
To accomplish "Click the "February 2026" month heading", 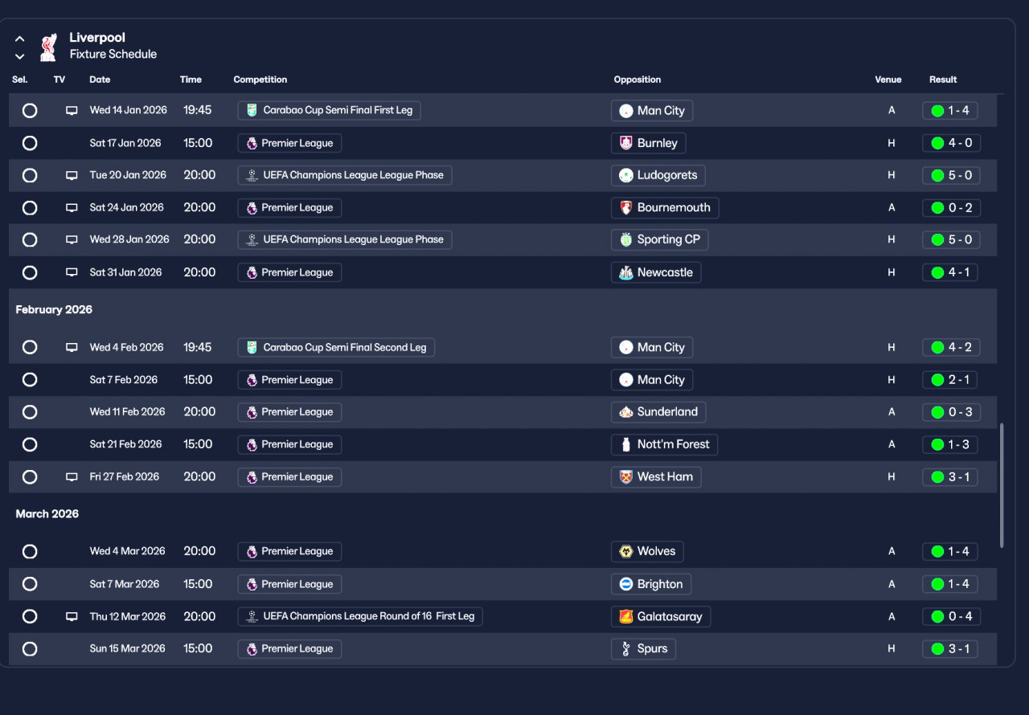I will 54,309.
